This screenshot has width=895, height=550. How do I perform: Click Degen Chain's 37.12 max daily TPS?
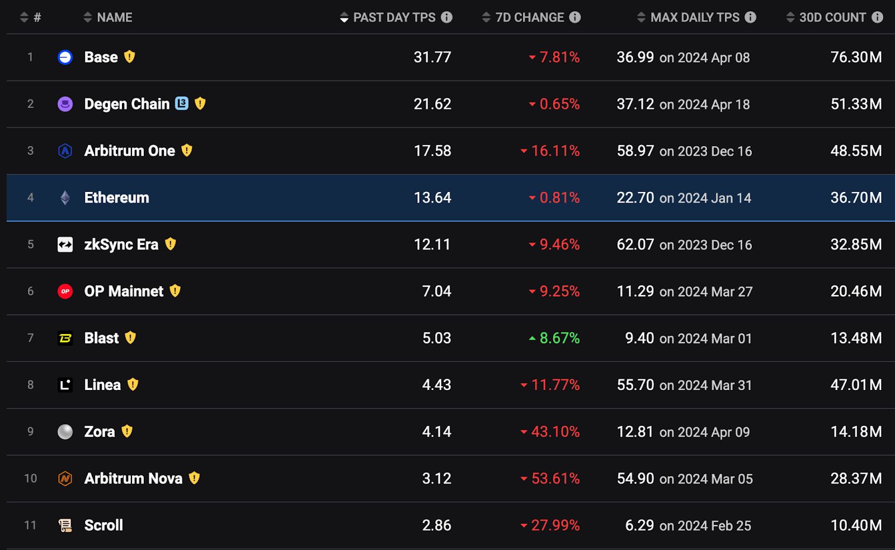(635, 104)
